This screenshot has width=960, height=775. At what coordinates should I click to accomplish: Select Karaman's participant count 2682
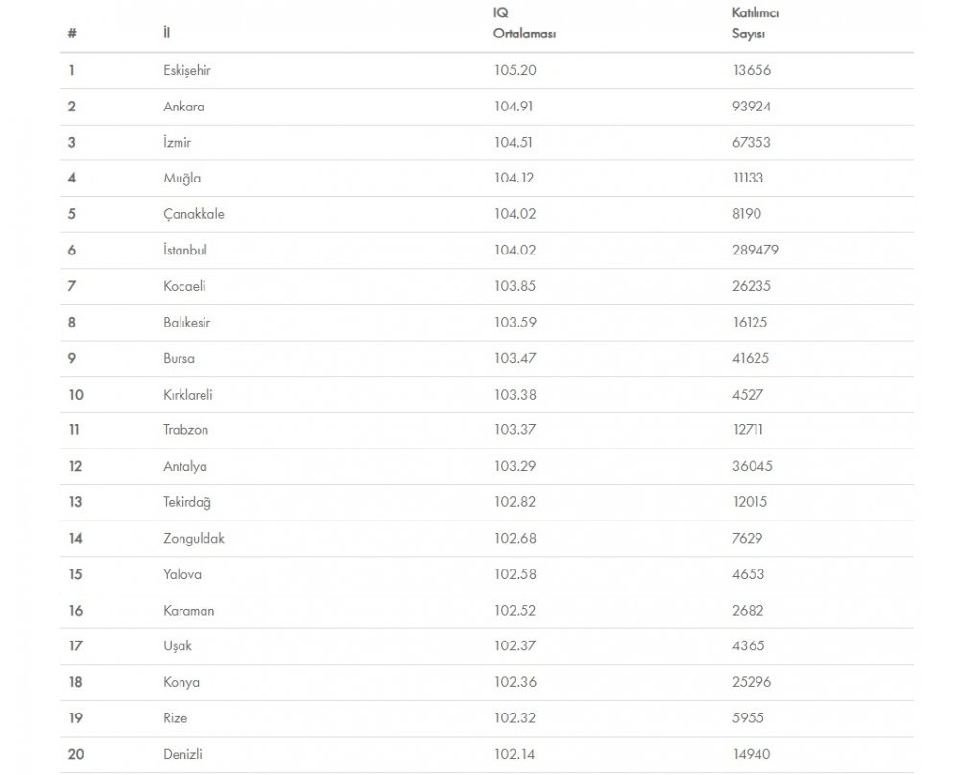[x=749, y=610]
